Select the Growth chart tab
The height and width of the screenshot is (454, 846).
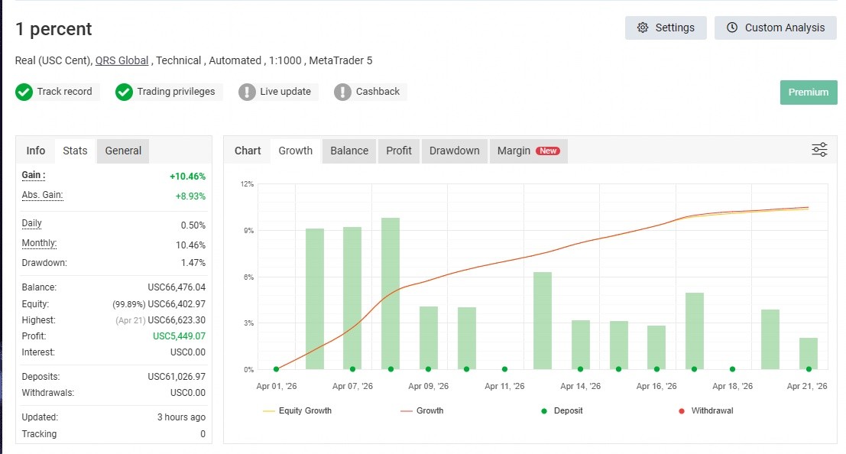pyautogui.click(x=295, y=151)
